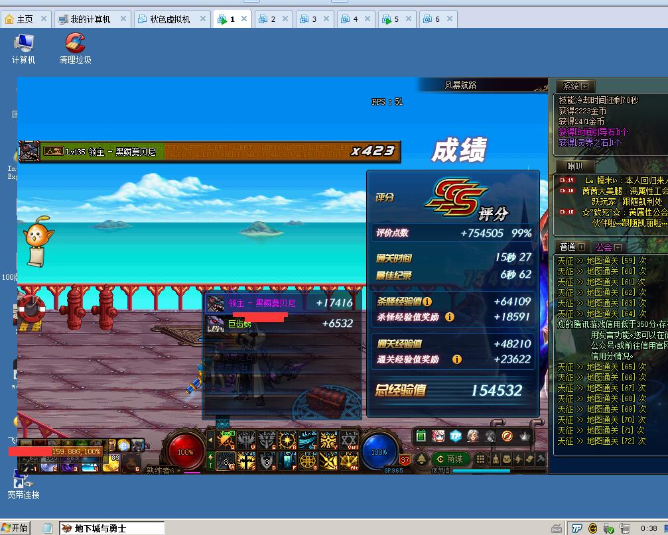Screen dimensions: 668x535
Task: Switch to virtual machine tab 5
Action: 397,19
